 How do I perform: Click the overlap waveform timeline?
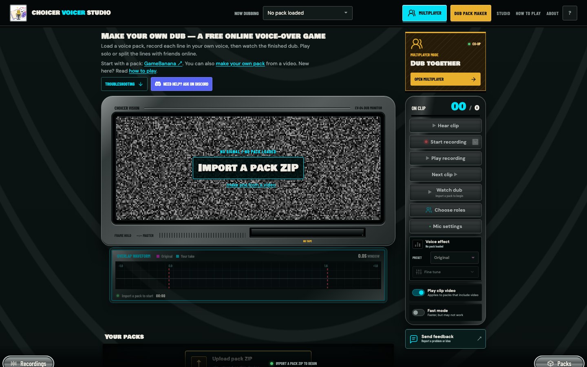[x=248, y=276]
